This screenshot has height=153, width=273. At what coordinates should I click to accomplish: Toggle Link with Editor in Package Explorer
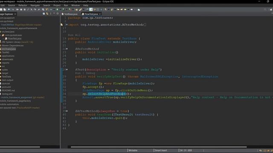pos(47,14)
